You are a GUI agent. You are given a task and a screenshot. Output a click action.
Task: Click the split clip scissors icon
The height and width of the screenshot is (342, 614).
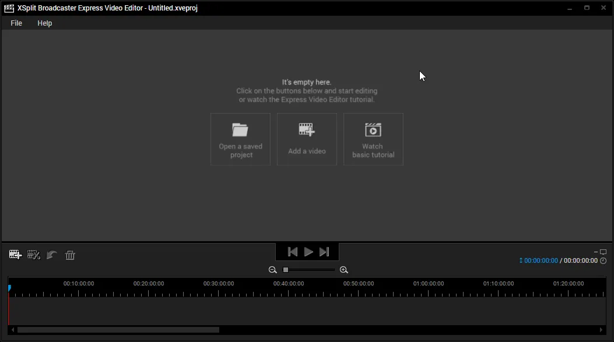coord(34,255)
